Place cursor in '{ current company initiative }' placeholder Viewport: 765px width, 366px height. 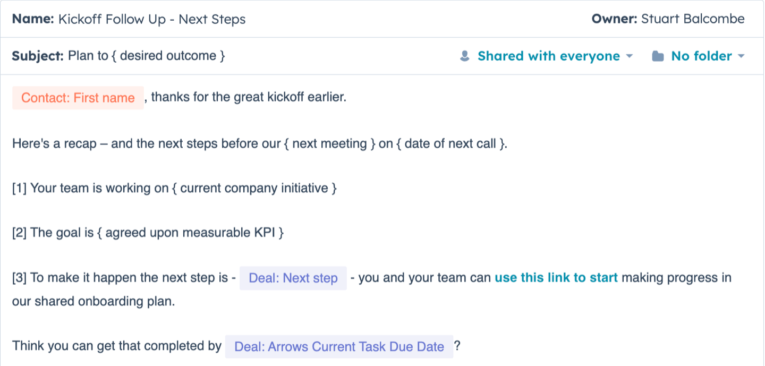[x=254, y=188]
